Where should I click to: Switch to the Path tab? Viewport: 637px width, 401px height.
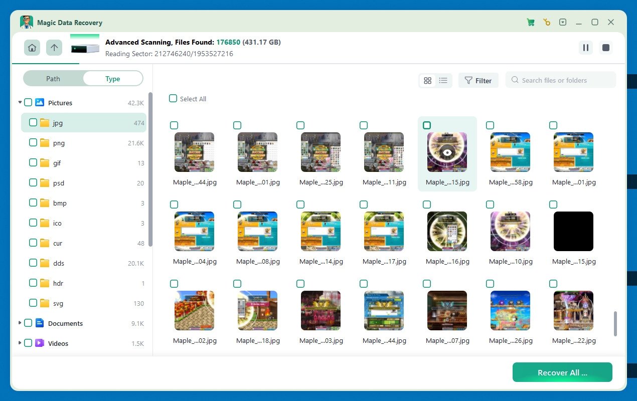click(x=53, y=79)
